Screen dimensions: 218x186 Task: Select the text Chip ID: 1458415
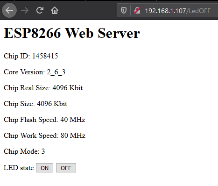click(x=31, y=56)
